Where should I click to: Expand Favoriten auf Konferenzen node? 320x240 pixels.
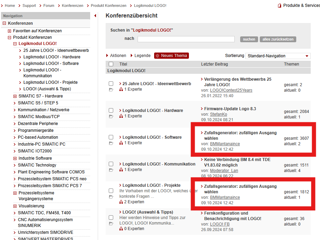pyautogui.click(x=9, y=31)
